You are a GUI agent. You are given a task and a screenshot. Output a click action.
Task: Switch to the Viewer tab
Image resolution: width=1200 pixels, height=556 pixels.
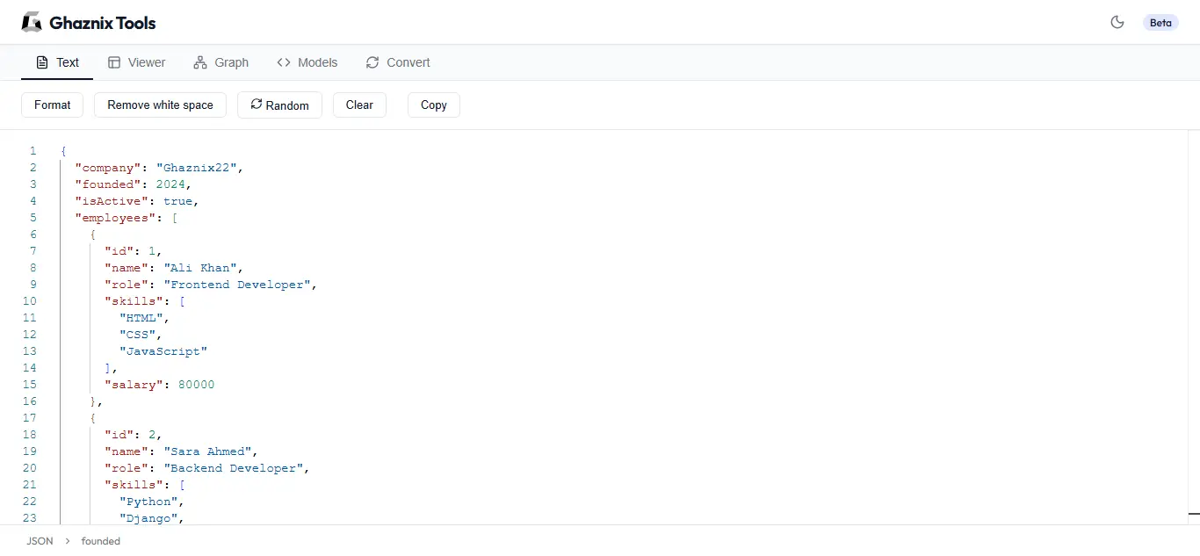pos(136,61)
